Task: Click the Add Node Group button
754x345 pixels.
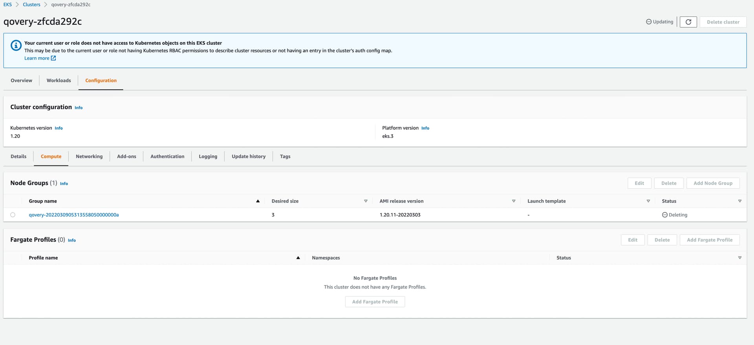Action: (x=713, y=183)
